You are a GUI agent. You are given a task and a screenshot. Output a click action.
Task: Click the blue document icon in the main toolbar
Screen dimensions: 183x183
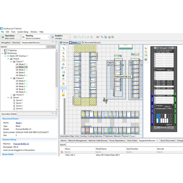click(x=106, y=37)
